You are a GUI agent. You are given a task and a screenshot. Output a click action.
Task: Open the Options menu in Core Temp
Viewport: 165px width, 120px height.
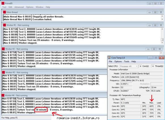click(118, 61)
